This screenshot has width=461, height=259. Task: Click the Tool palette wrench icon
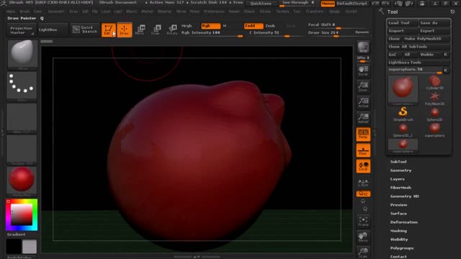tap(381, 12)
